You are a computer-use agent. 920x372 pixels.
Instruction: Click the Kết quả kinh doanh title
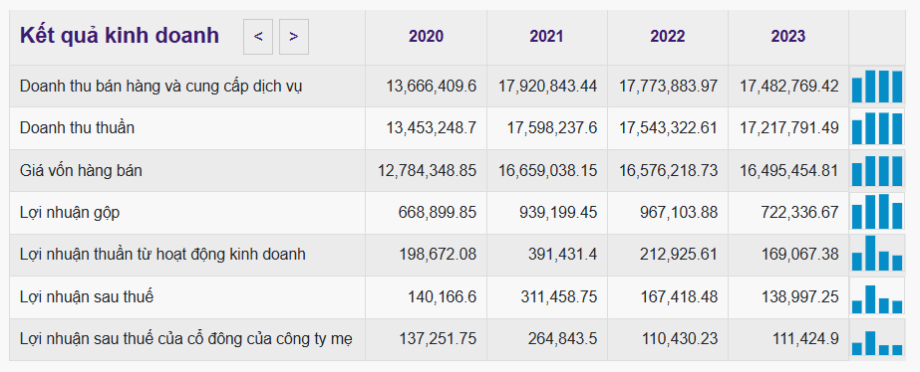click(x=119, y=37)
